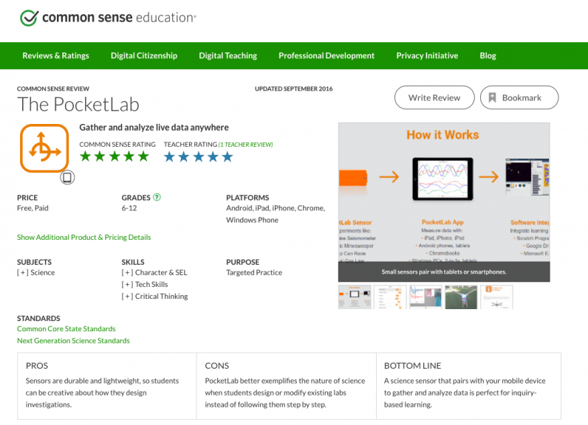Open the 1 Teacher Review link
The height and width of the screenshot is (425, 588).
pyautogui.click(x=247, y=145)
